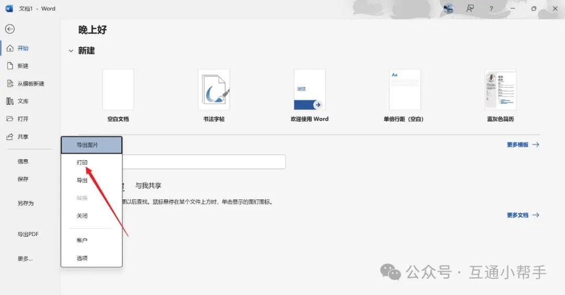Click the 更多文档 link
Screen dimensions: 565x295
pyautogui.click(x=518, y=215)
